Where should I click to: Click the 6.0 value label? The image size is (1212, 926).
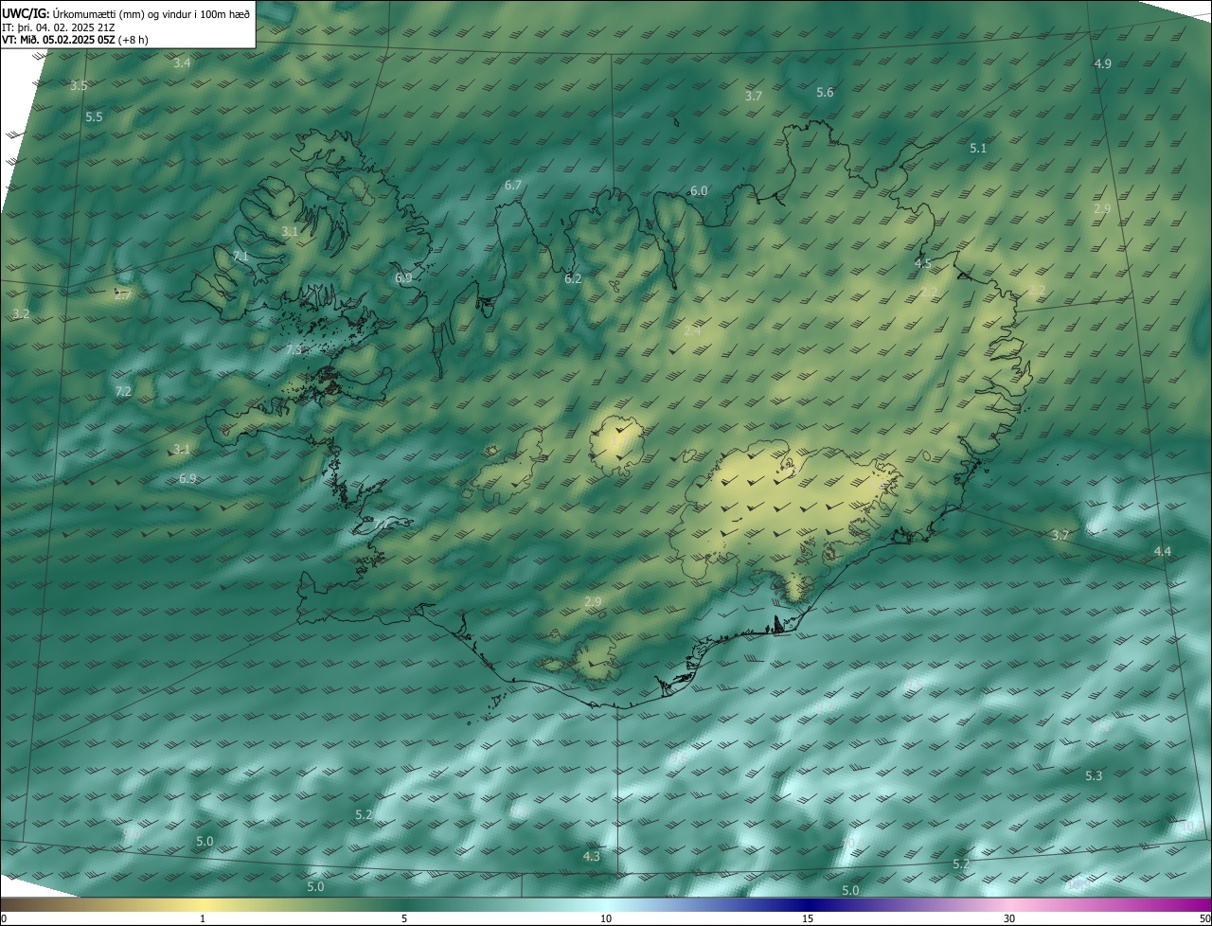699,190
